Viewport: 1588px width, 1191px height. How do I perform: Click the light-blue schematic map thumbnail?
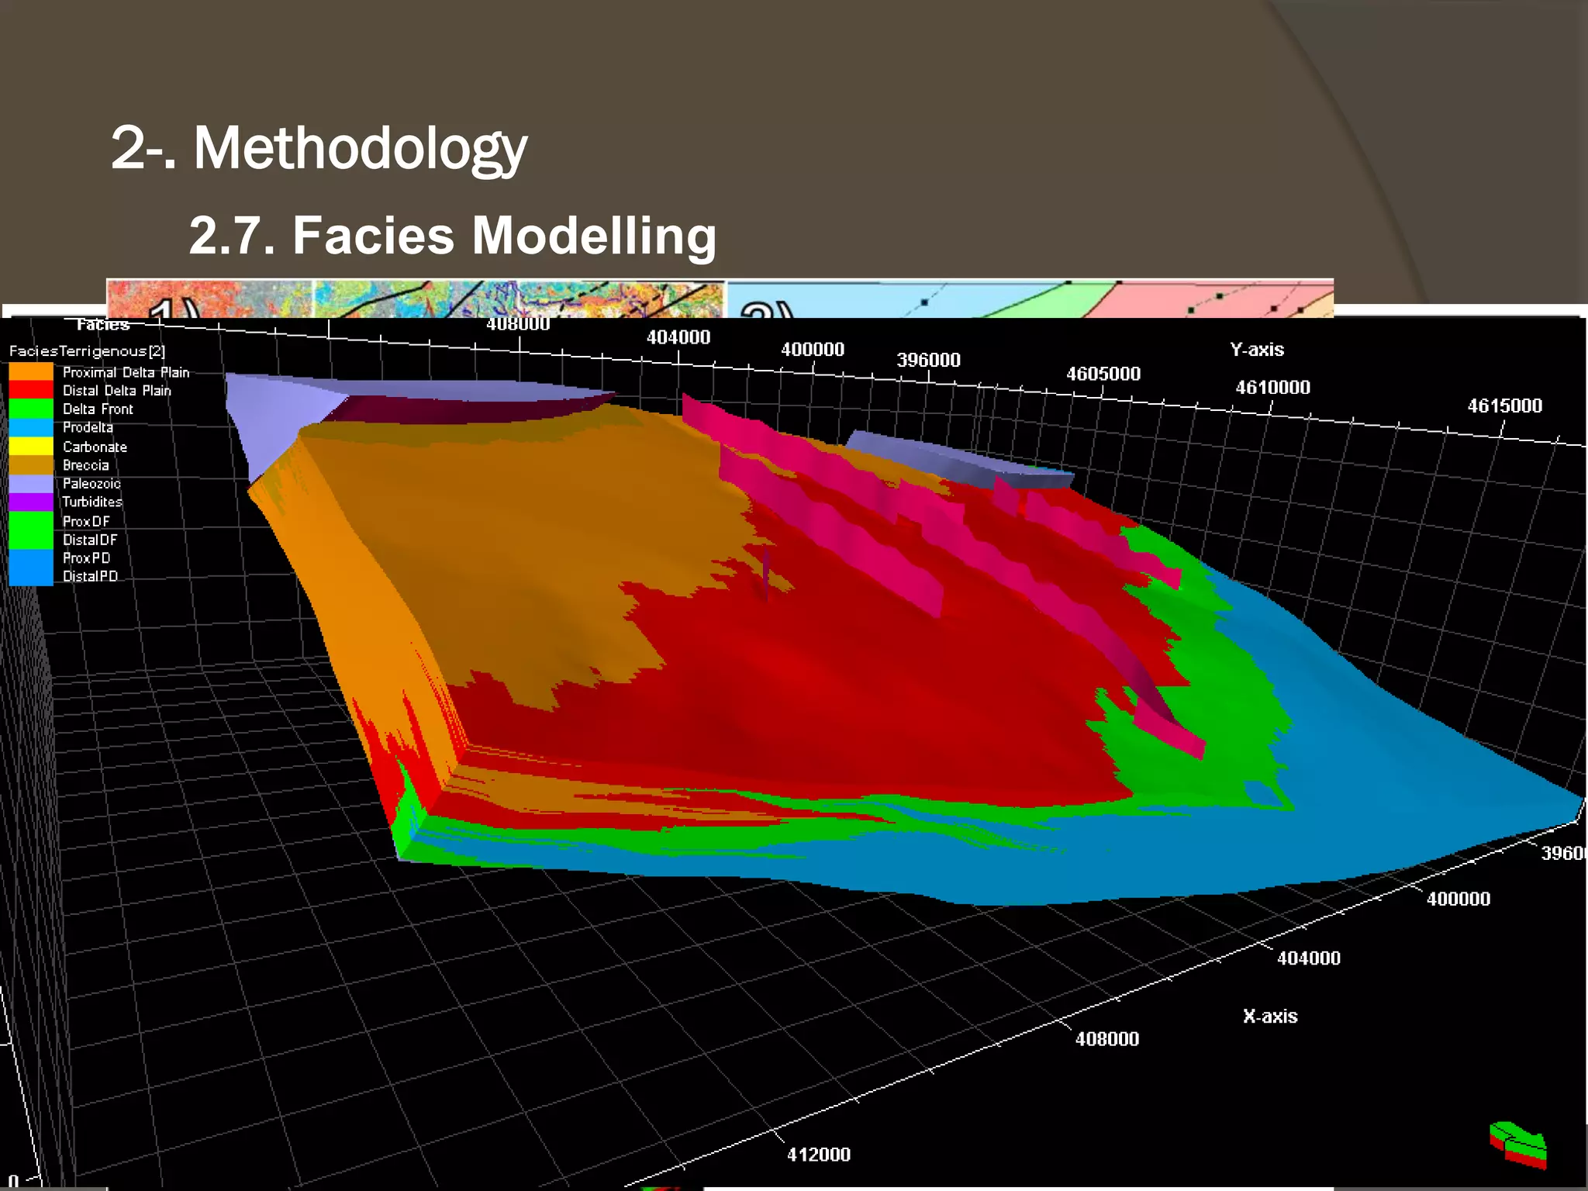pyautogui.click(x=1030, y=299)
